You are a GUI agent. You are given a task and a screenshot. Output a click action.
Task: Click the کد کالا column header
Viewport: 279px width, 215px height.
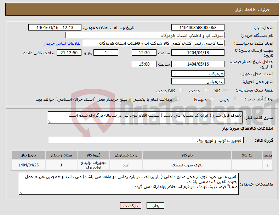point(247,155)
